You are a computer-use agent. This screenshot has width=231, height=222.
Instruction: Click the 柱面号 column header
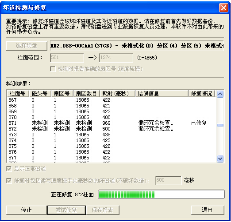(x=18, y=94)
